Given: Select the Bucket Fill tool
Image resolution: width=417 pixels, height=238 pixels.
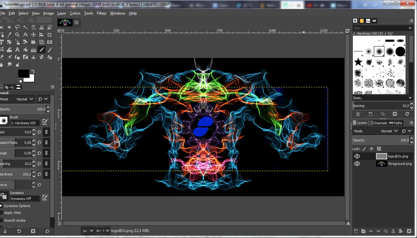Looking at the screenshot, I should 25,50.
